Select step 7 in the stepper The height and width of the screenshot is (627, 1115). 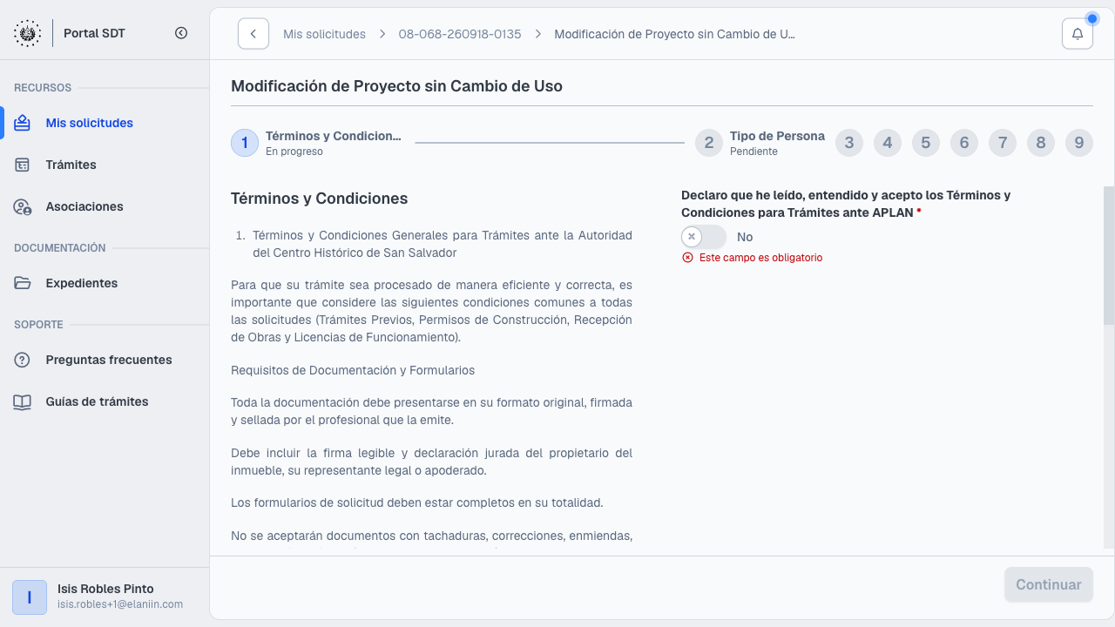(1003, 143)
